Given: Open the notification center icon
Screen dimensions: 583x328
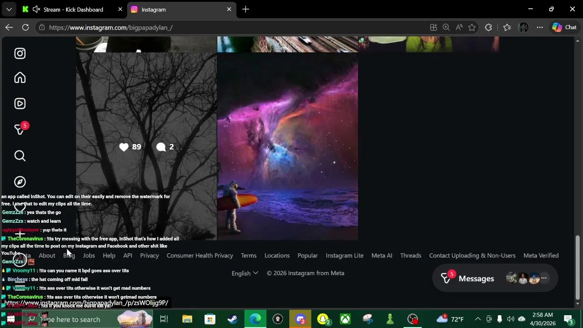Looking at the screenshot, I should pyautogui.click(x=568, y=319).
